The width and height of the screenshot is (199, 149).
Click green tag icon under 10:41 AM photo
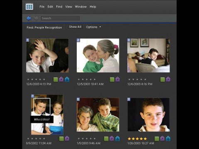tap(112, 79)
